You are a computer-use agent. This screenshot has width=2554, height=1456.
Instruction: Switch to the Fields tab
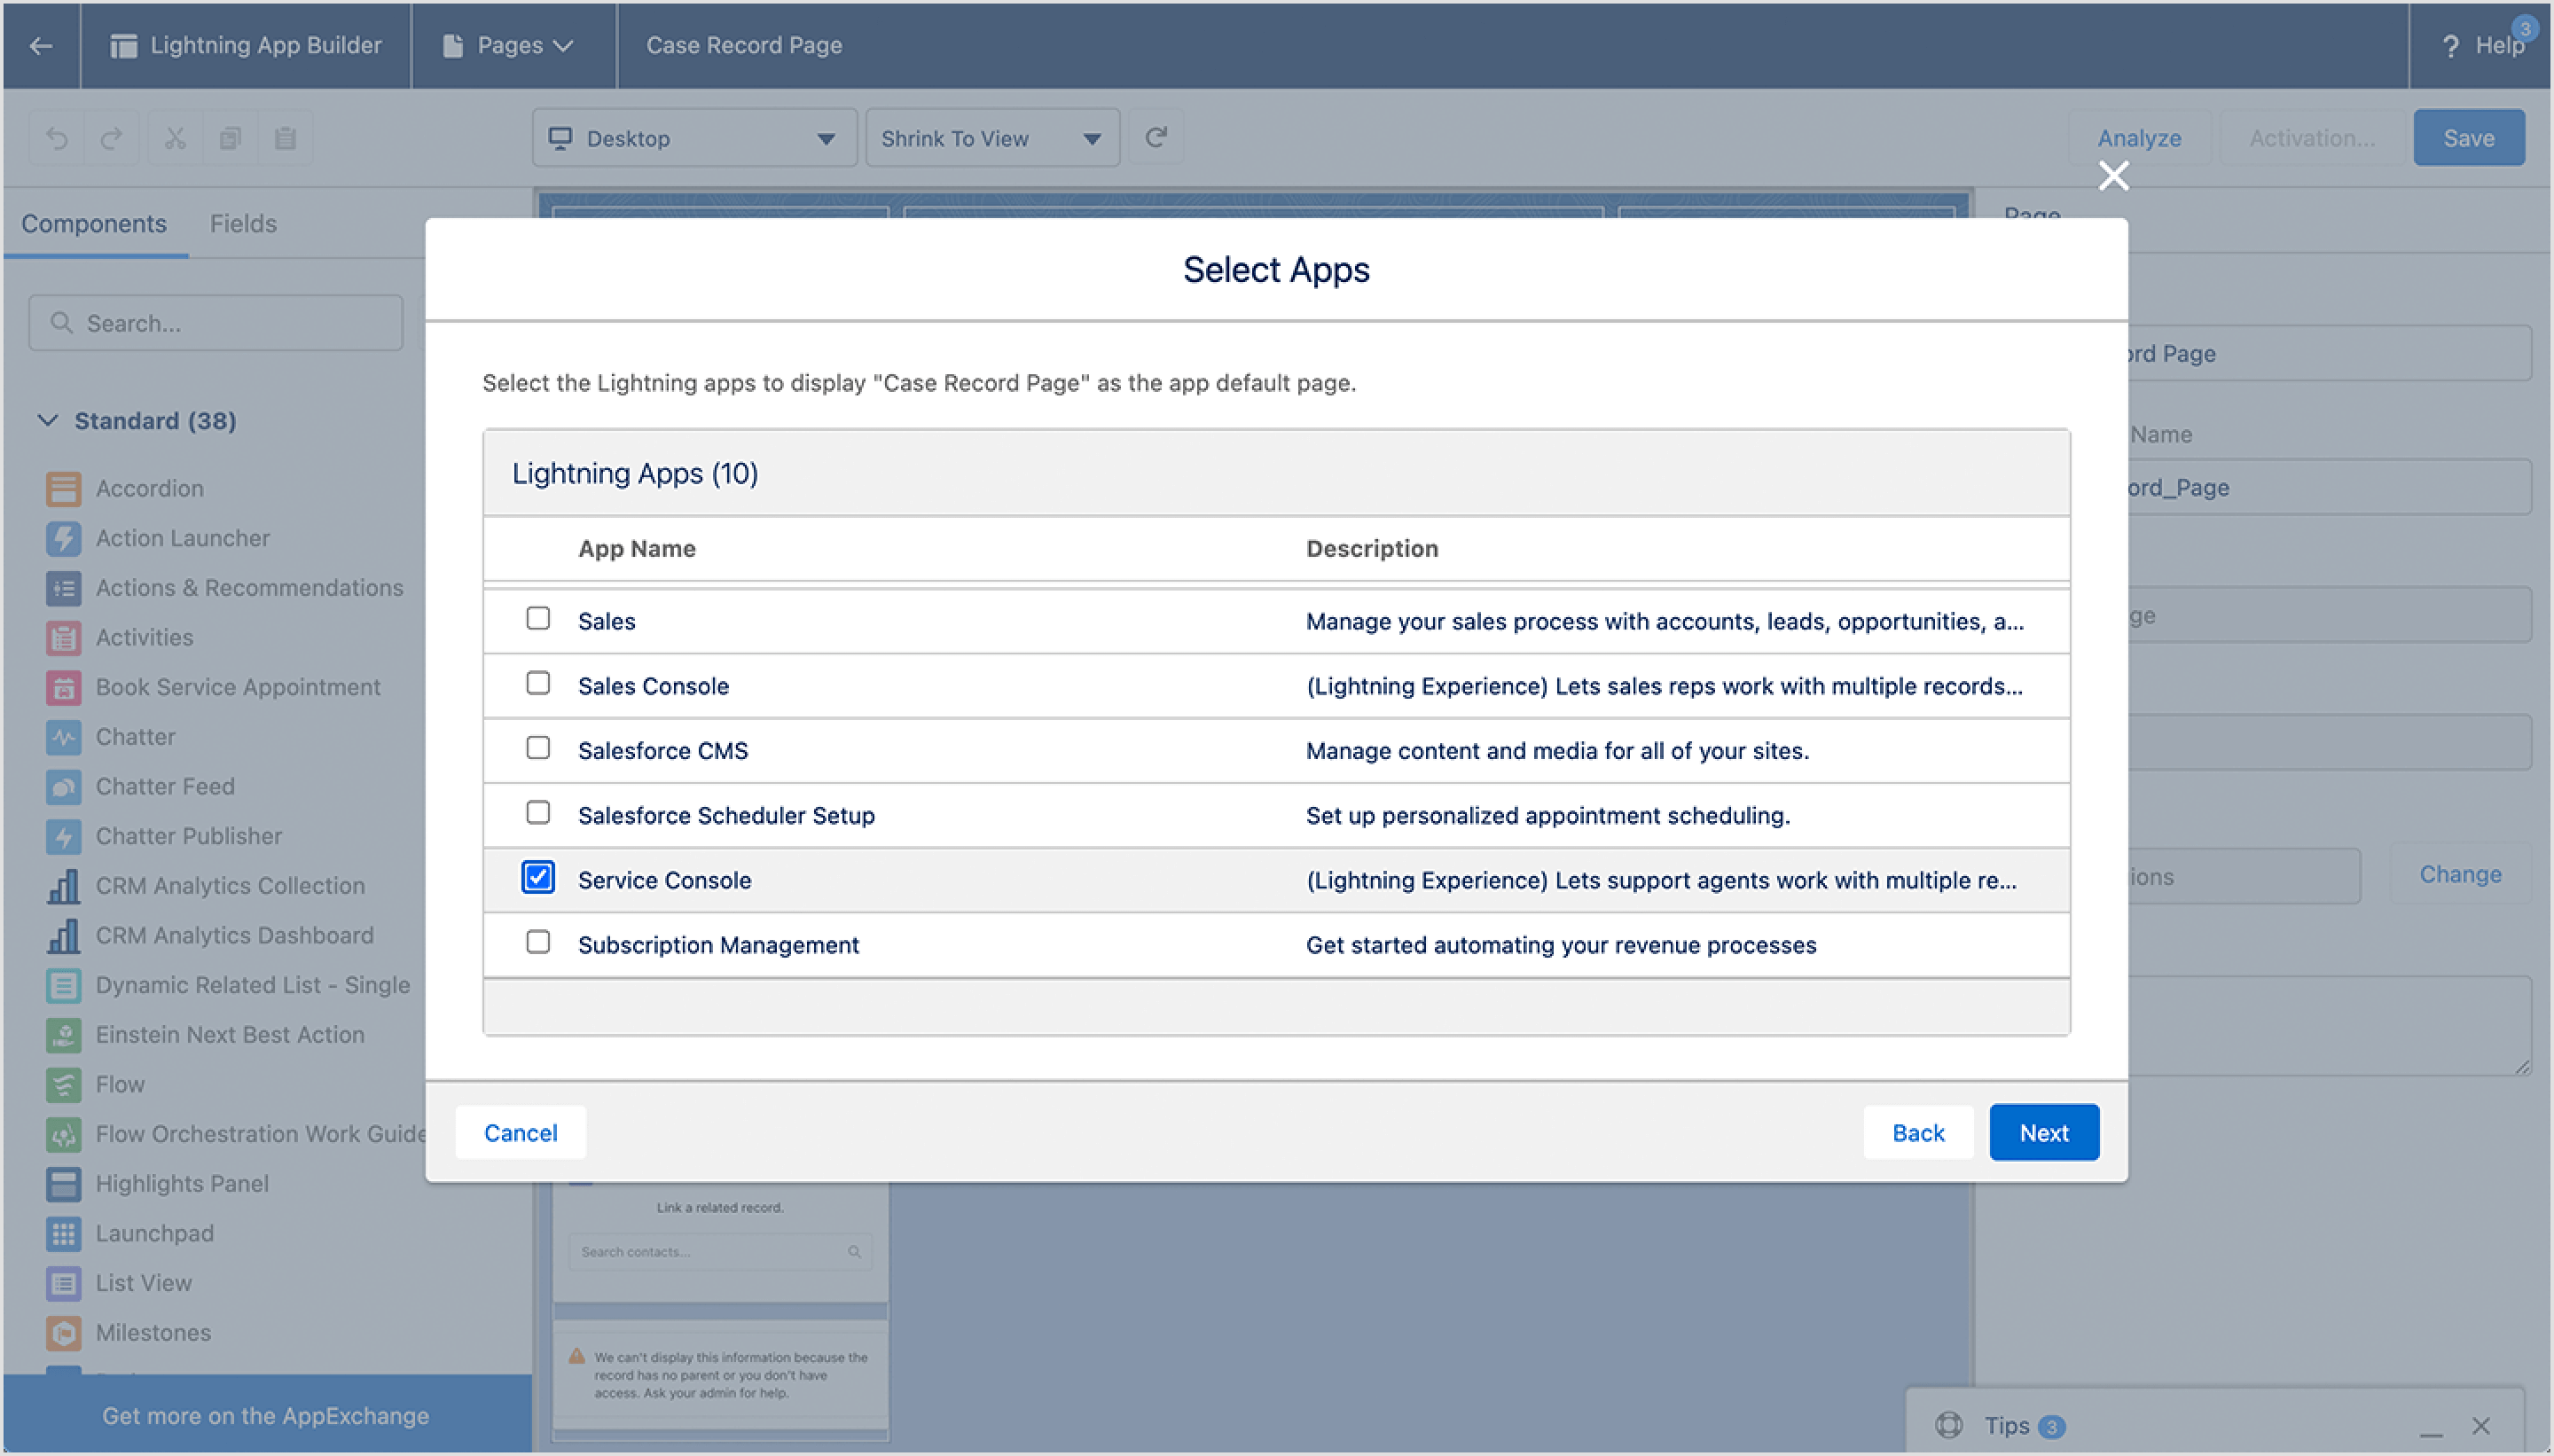[244, 223]
